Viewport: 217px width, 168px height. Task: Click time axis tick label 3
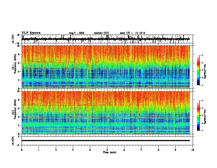[73, 150]
